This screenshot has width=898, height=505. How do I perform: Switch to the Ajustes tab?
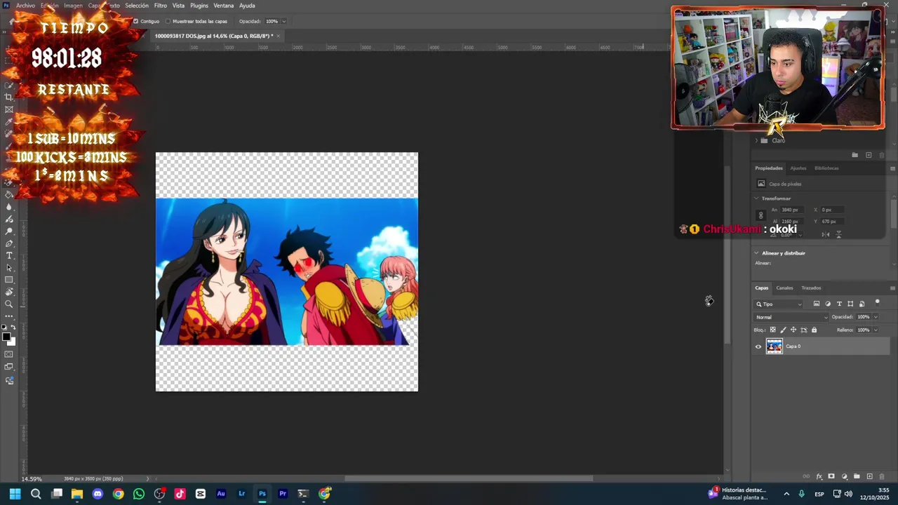(798, 168)
